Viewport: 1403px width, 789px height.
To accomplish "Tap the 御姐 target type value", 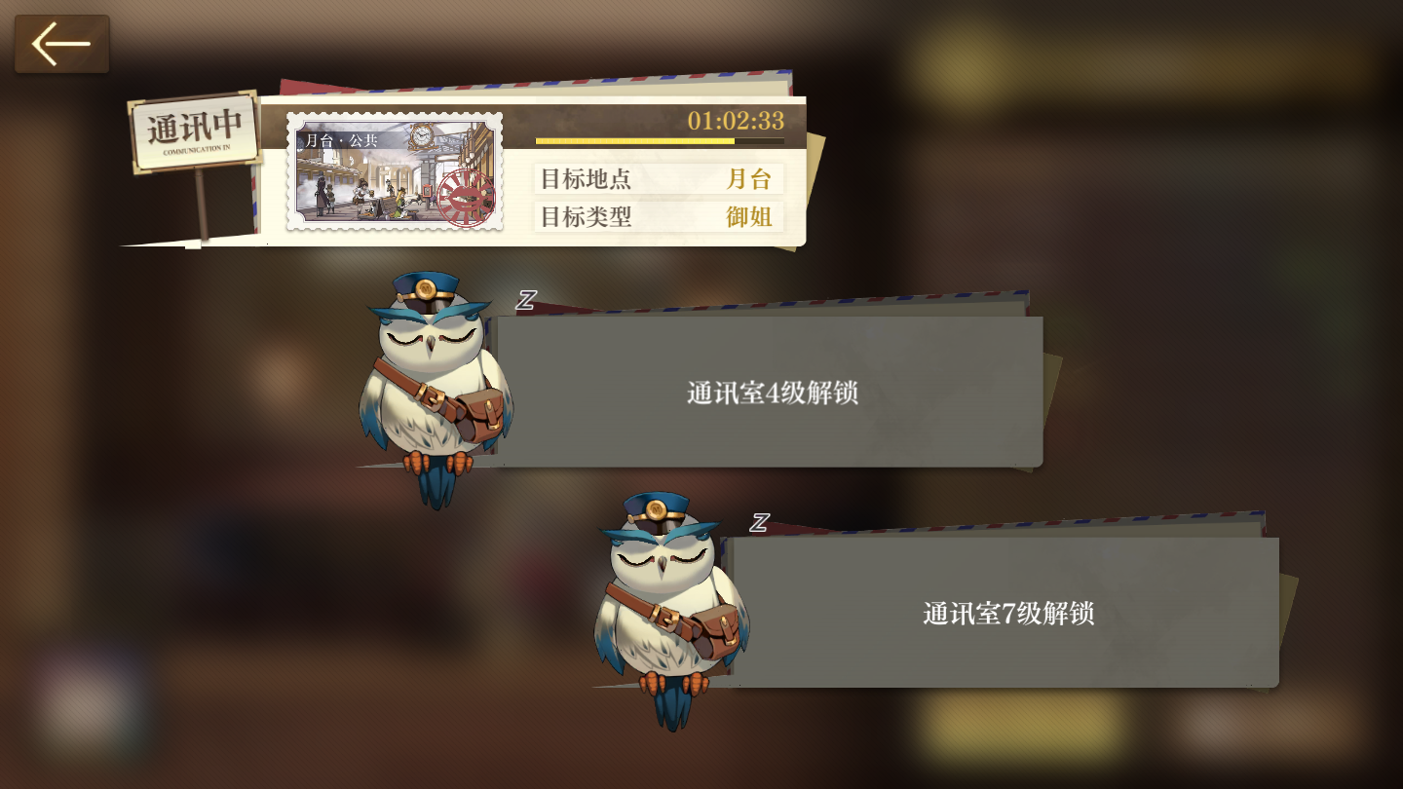I will click(748, 216).
